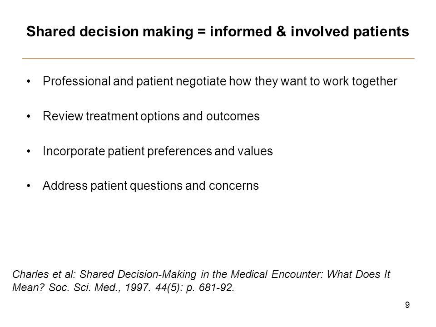
Task: Click the word 'informed' in the title
Action: tap(241, 31)
